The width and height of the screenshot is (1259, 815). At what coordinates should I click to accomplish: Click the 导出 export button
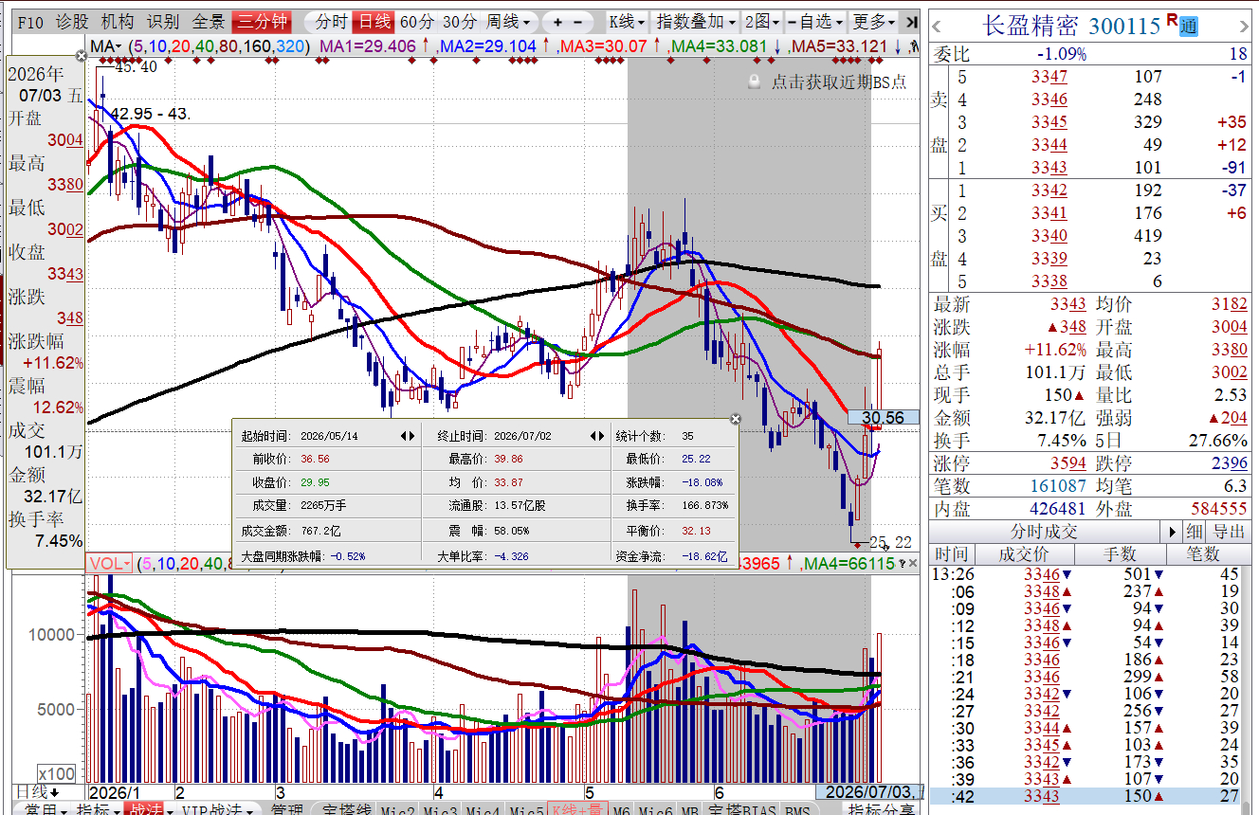(x=1229, y=532)
